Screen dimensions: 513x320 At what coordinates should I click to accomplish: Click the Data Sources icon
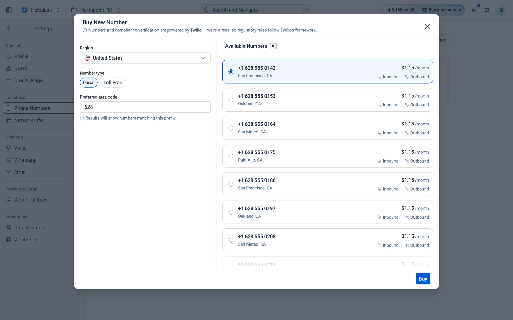(x=9, y=228)
